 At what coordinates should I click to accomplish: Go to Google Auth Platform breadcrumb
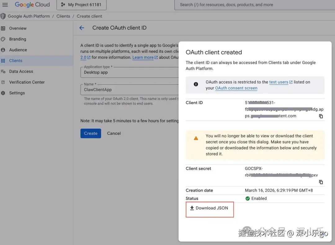click(x=29, y=16)
